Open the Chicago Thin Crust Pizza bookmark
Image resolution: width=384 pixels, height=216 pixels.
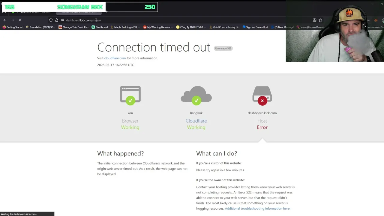click(x=74, y=27)
